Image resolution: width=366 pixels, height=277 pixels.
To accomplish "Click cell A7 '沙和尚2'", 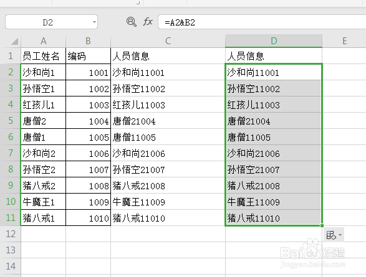I will pyautogui.click(x=44, y=153).
